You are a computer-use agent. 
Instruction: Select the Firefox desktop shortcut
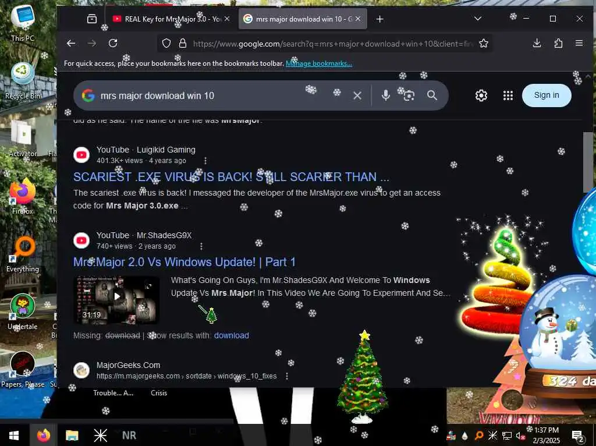coord(23,196)
